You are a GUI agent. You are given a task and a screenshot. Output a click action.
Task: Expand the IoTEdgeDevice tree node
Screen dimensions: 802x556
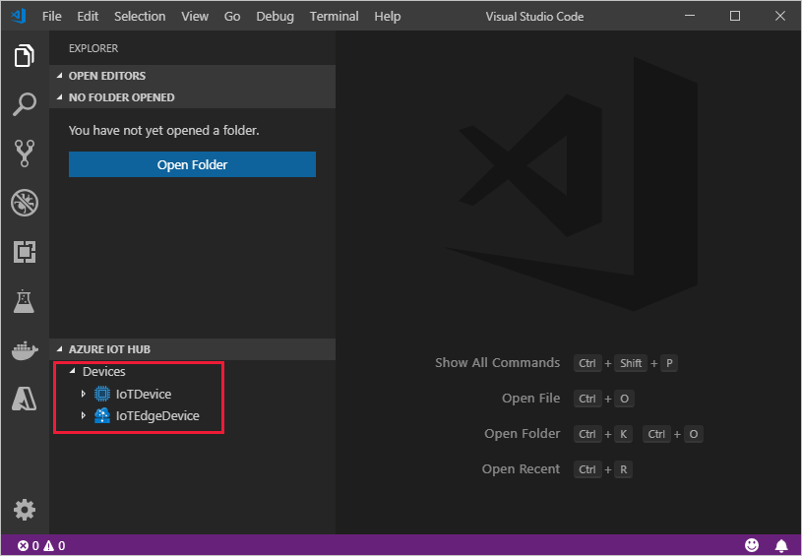84,415
